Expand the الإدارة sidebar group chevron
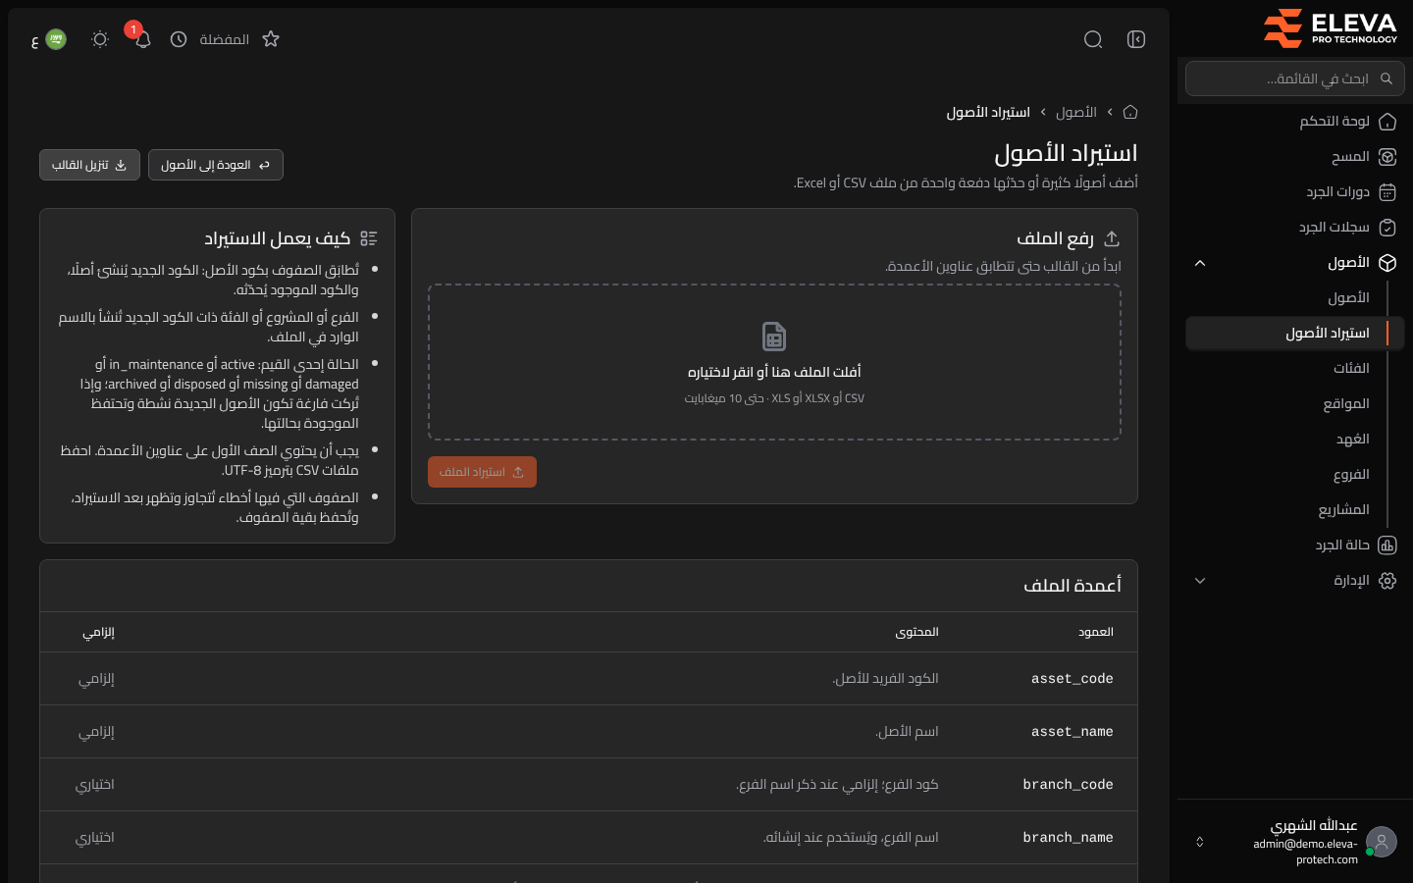 tap(1200, 581)
